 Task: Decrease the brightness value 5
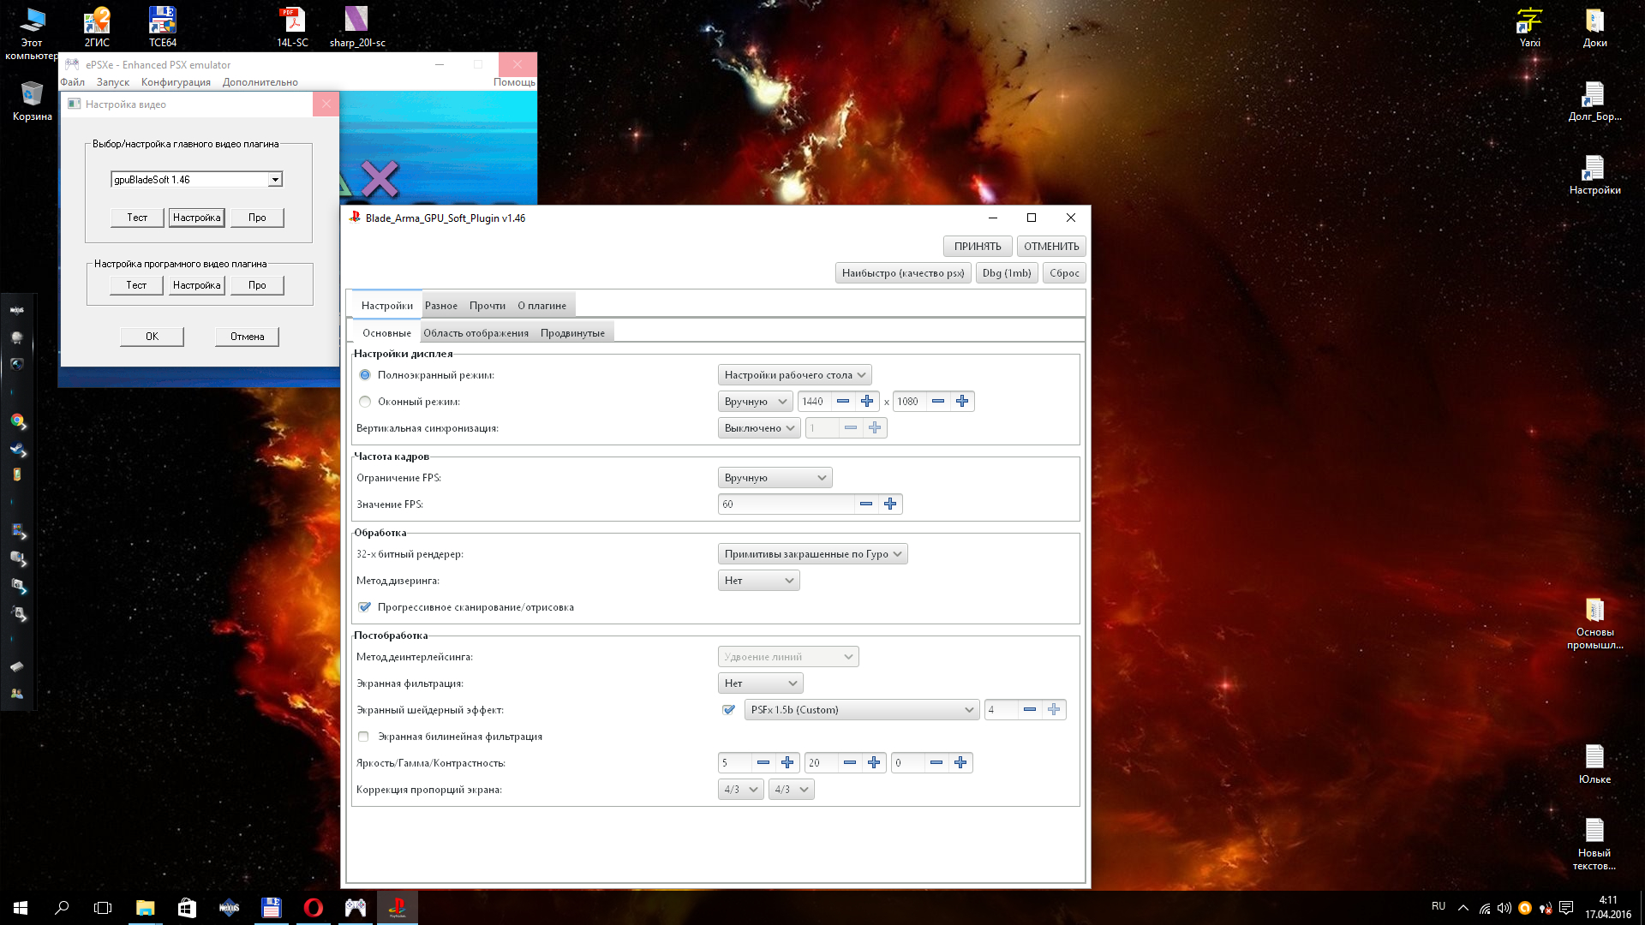click(x=763, y=763)
